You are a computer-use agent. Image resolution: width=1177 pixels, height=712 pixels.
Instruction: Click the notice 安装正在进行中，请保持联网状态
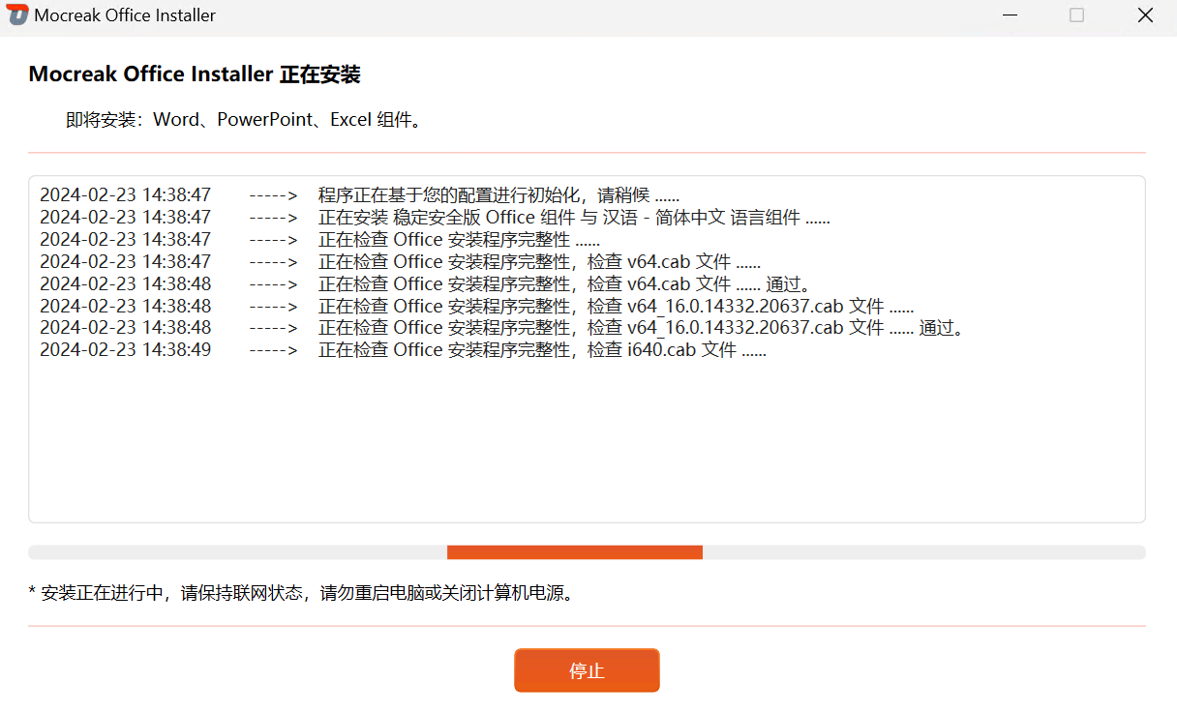point(302,593)
